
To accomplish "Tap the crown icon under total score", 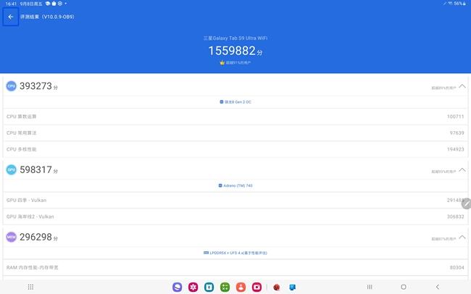I will tap(222, 62).
